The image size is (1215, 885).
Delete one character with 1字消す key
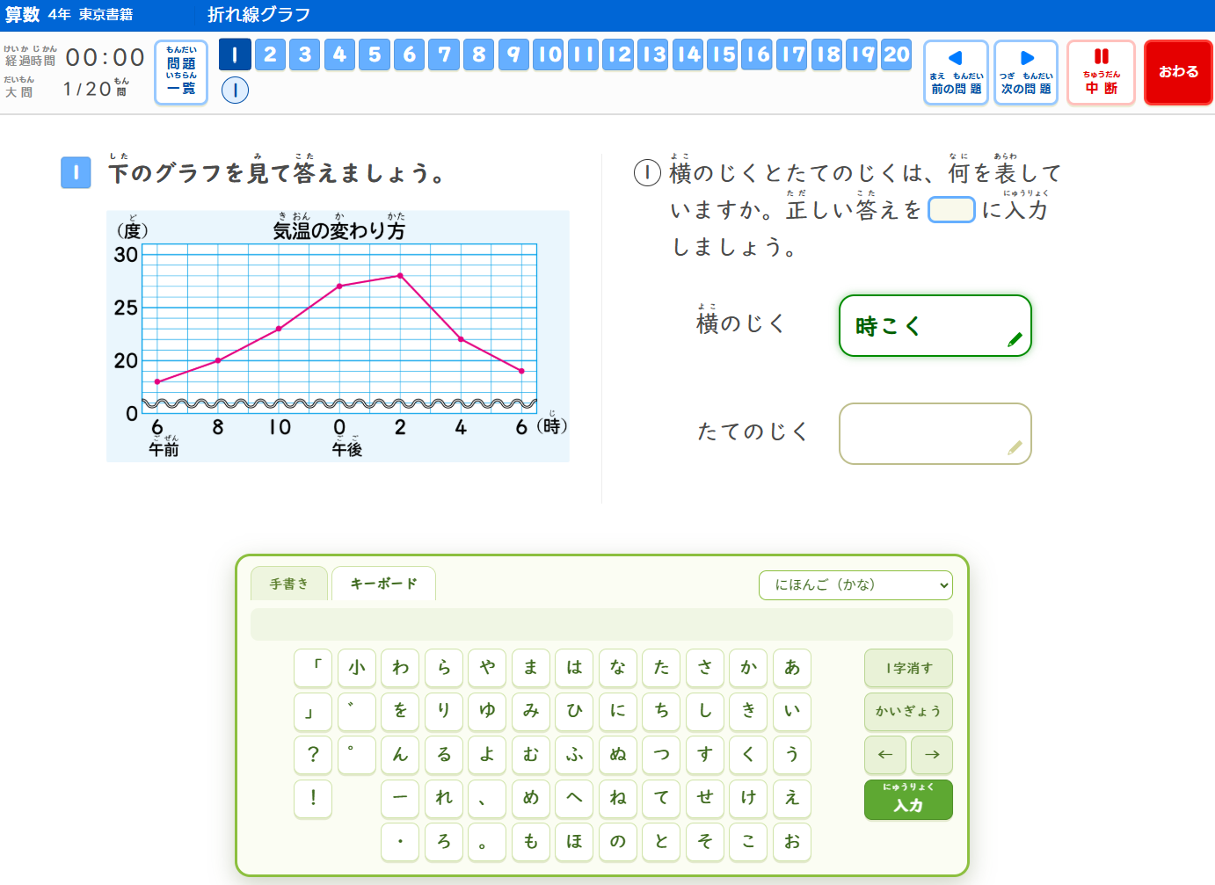[x=908, y=668]
